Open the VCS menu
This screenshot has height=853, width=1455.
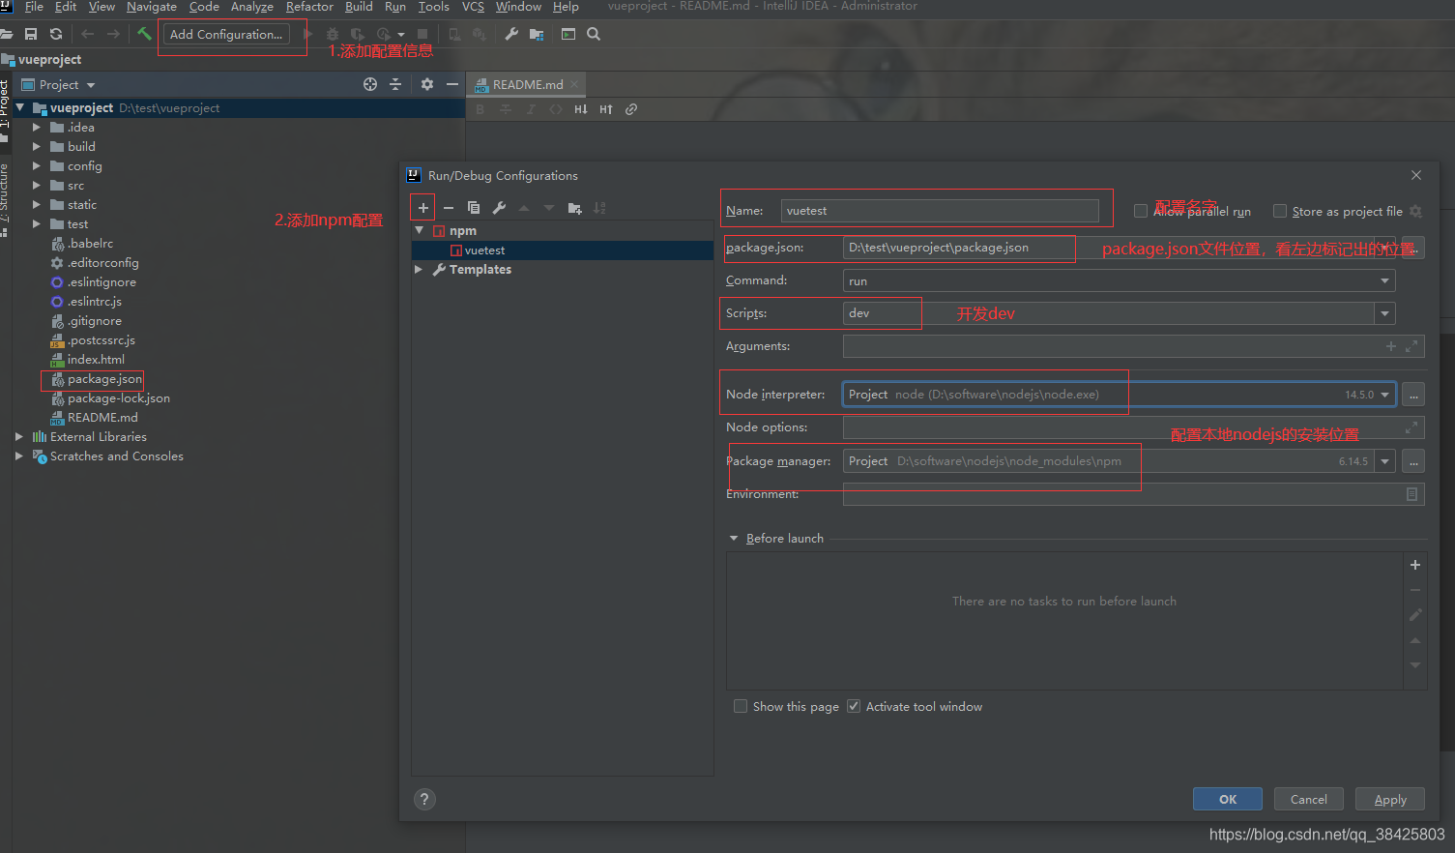pos(473,7)
